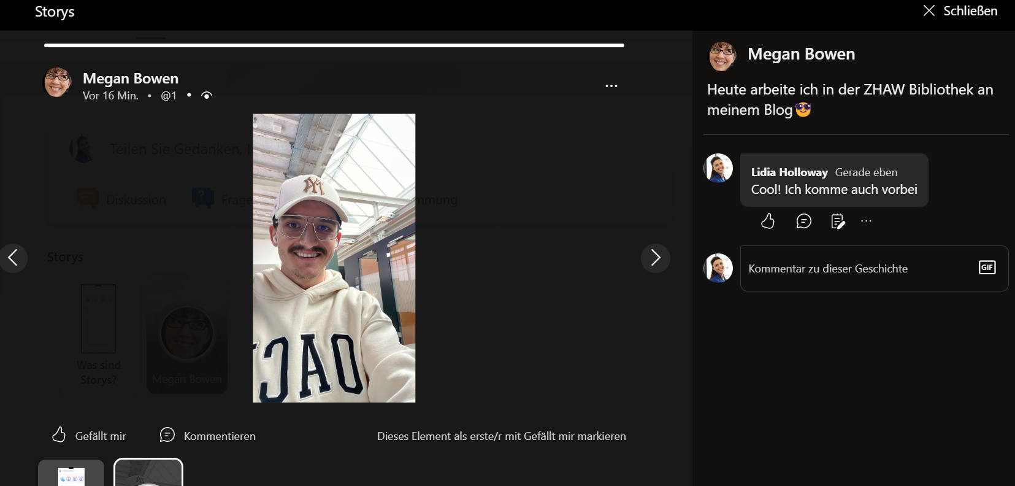Select the first story thumbnail at bottom
Image resolution: width=1015 pixels, height=486 pixels.
[71, 473]
